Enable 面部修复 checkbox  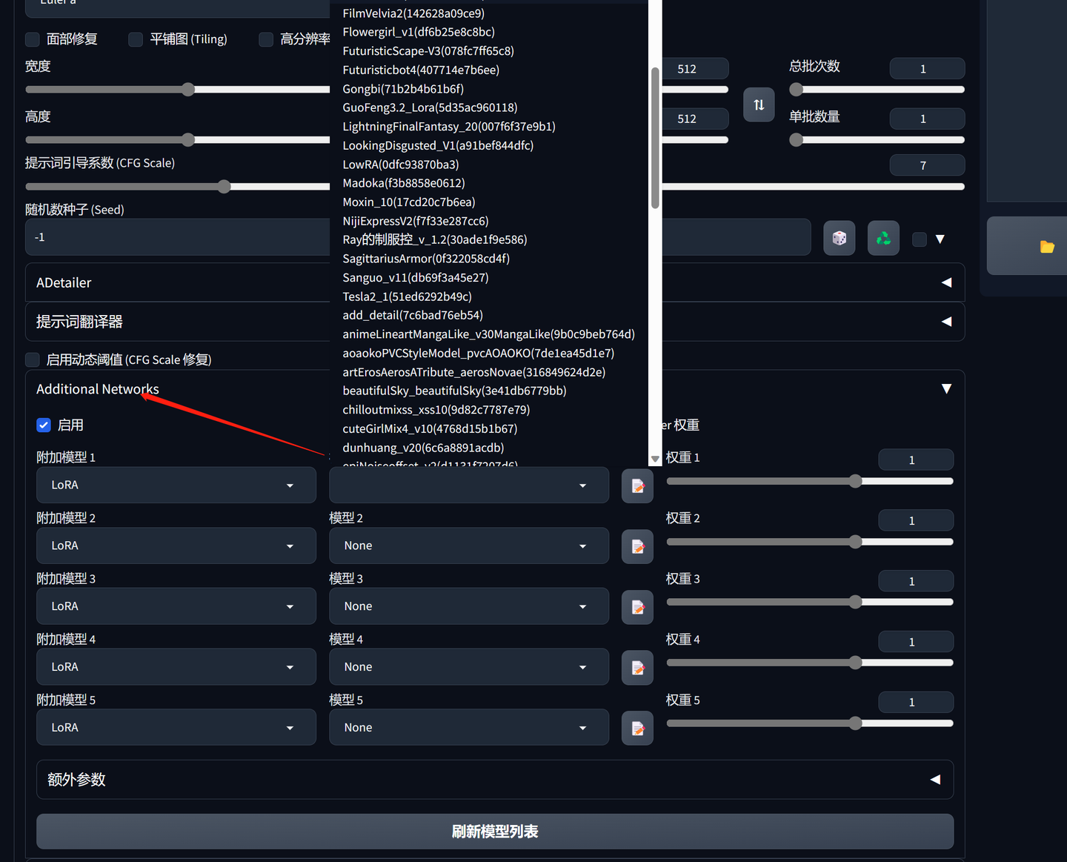33,39
